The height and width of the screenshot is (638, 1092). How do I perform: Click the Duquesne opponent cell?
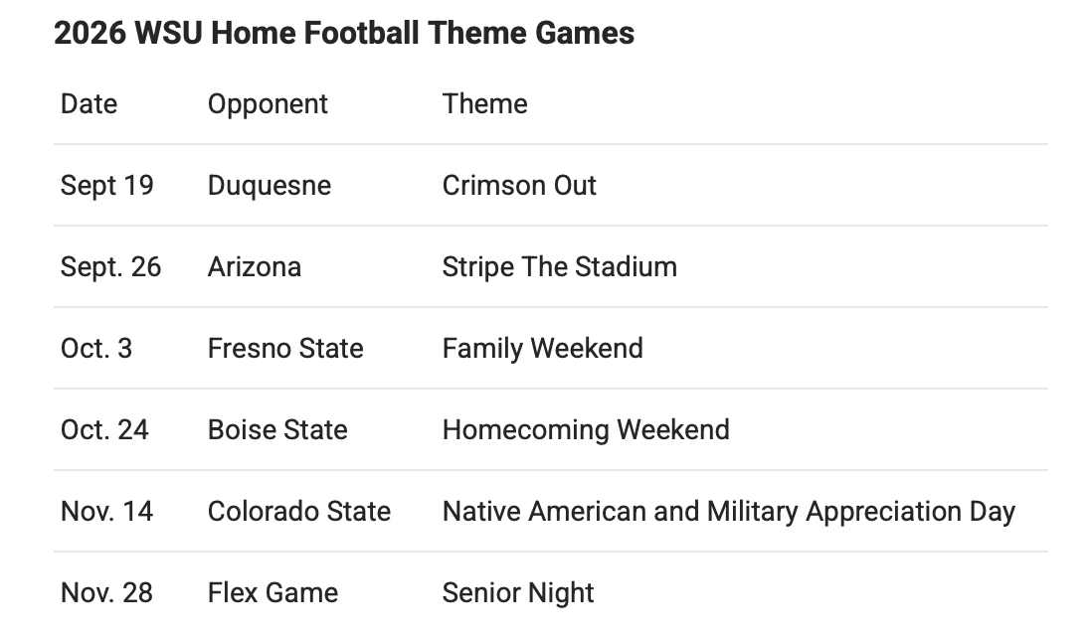click(x=270, y=186)
